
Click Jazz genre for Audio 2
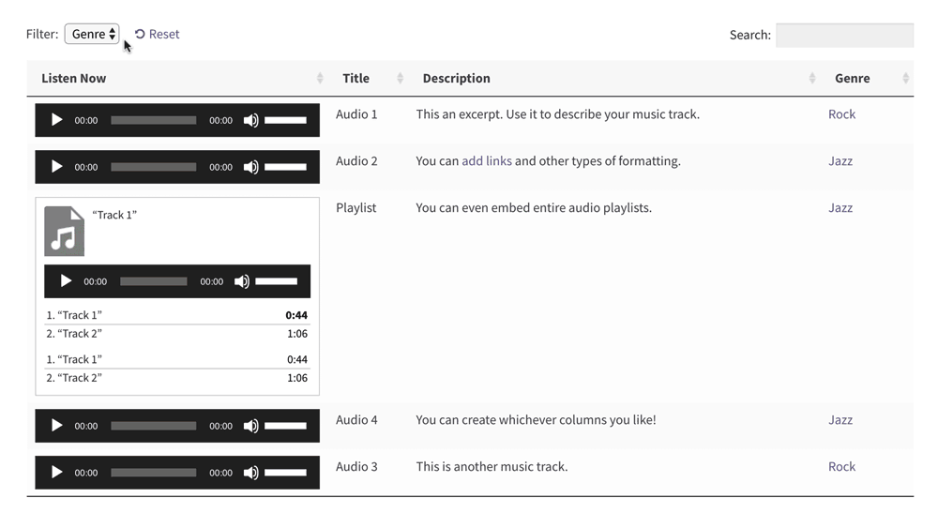pos(840,161)
